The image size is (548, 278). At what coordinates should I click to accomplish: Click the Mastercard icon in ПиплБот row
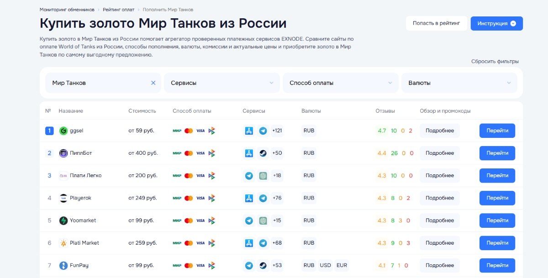tap(189, 153)
